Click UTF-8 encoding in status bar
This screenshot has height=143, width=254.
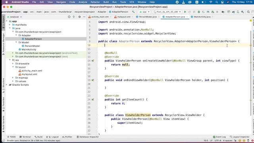pyautogui.click(x=218, y=141)
